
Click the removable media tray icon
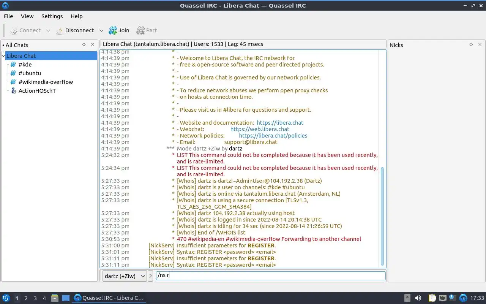pos(407,298)
